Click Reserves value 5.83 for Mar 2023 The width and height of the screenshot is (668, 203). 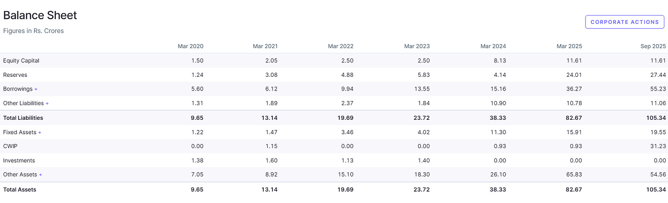point(423,75)
